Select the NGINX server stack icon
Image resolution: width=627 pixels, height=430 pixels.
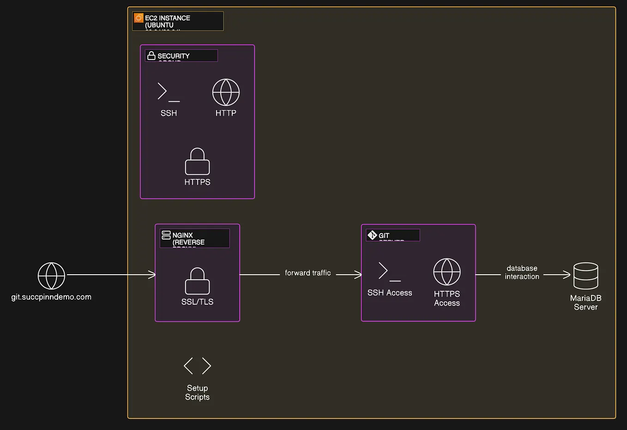tap(165, 235)
